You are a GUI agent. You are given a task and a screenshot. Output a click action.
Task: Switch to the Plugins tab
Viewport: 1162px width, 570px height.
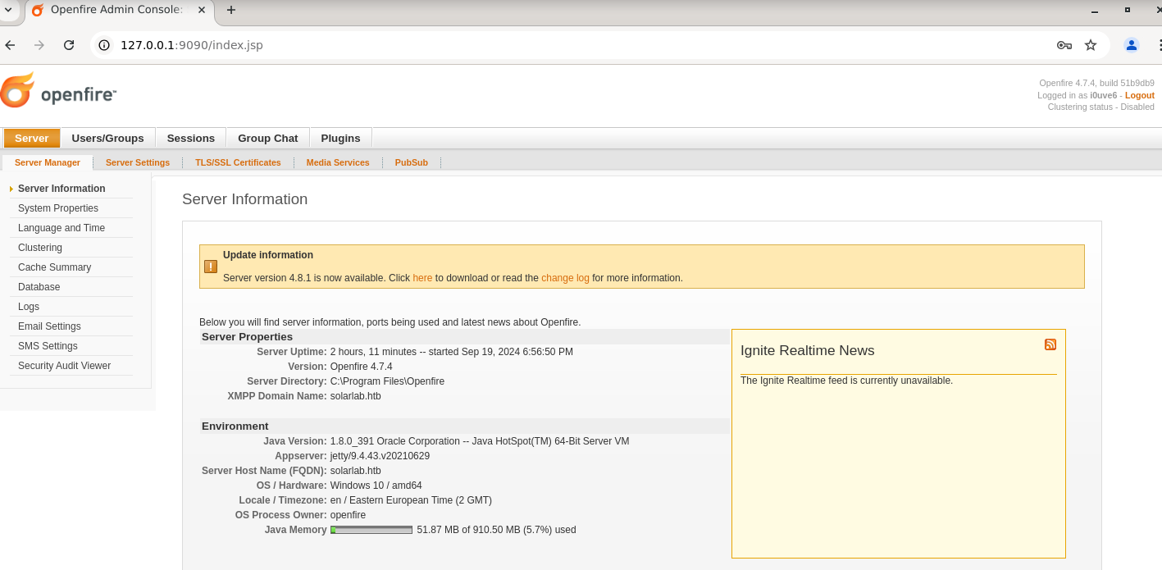[340, 138]
